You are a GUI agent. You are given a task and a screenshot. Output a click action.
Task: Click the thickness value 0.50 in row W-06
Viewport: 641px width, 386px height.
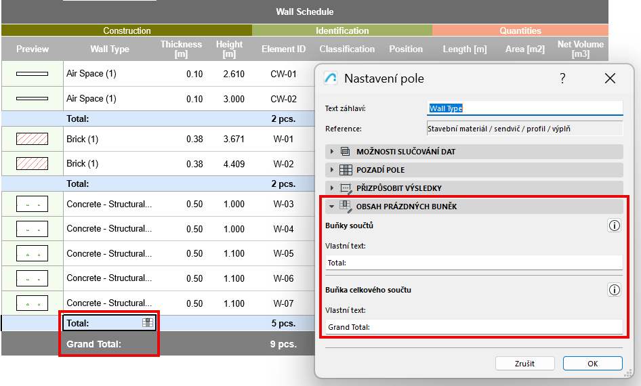(x=194, y=278)
